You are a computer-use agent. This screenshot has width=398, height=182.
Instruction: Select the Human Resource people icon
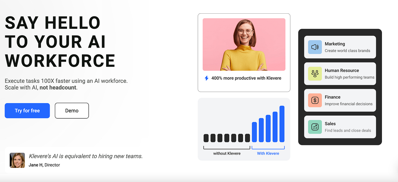tap(315, 73)
